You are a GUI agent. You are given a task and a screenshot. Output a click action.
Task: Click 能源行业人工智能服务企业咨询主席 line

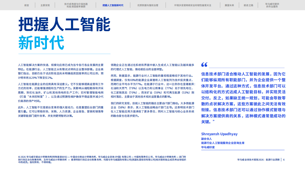[x=223, y=143]
